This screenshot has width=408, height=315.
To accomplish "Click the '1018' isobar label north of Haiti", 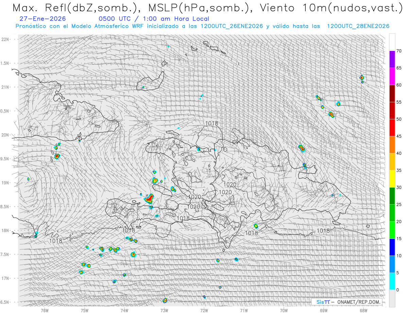I will (x=211, y=123).
